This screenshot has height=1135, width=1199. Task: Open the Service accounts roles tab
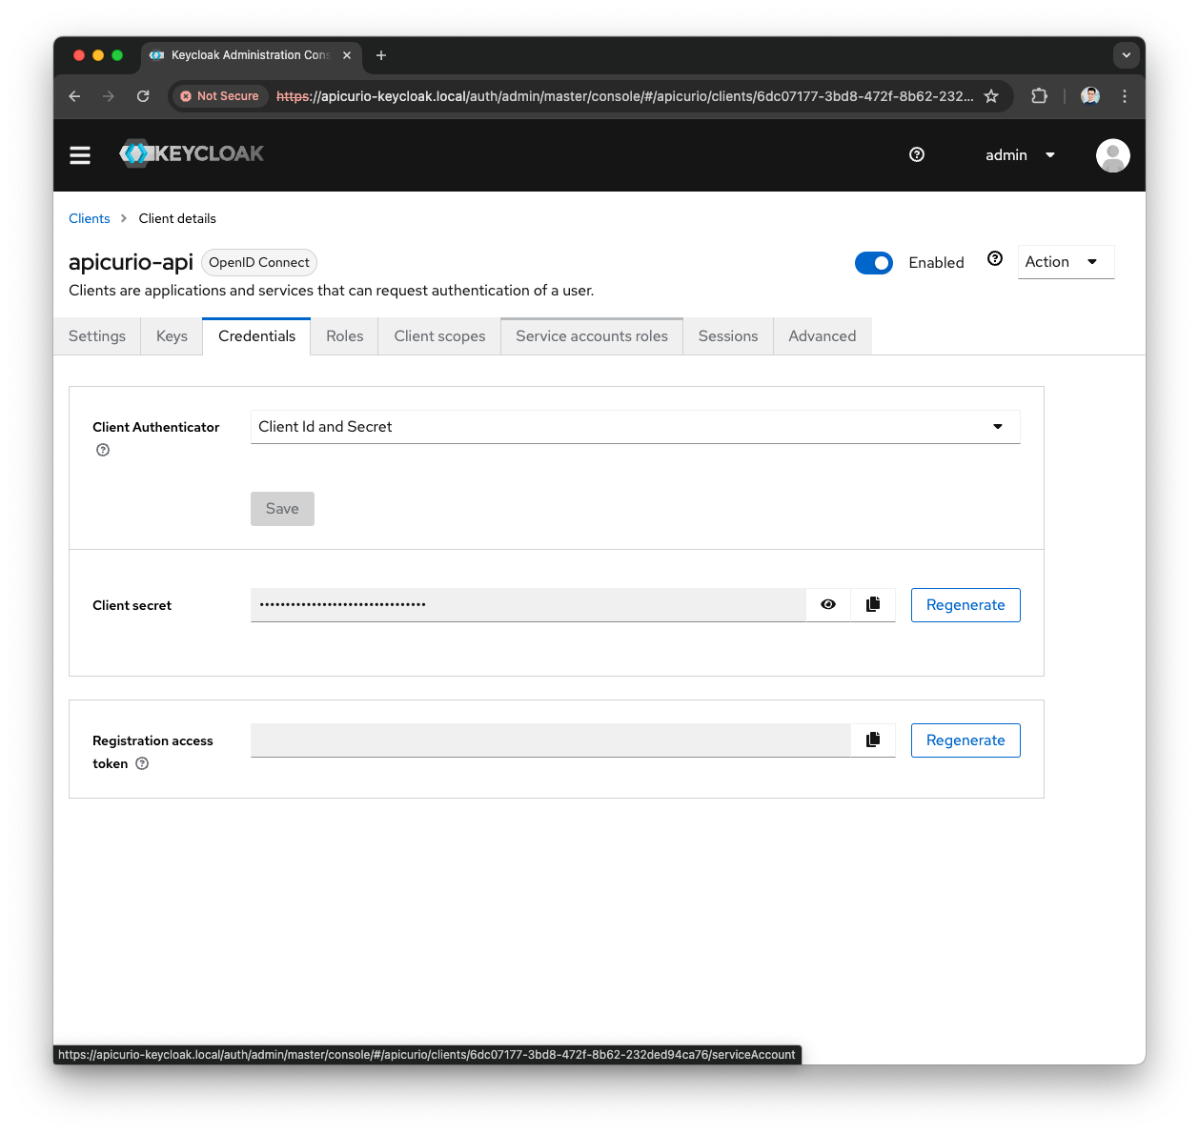(591, 335)
